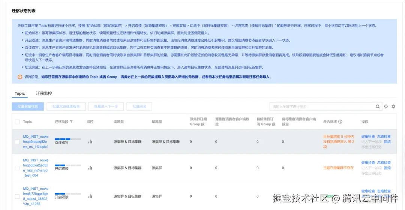Screen dimensions: 405x210
Task: Click 写流量 cell 源集群 & 目标集群 in topic1 row
Action: [x=166, y=142]
